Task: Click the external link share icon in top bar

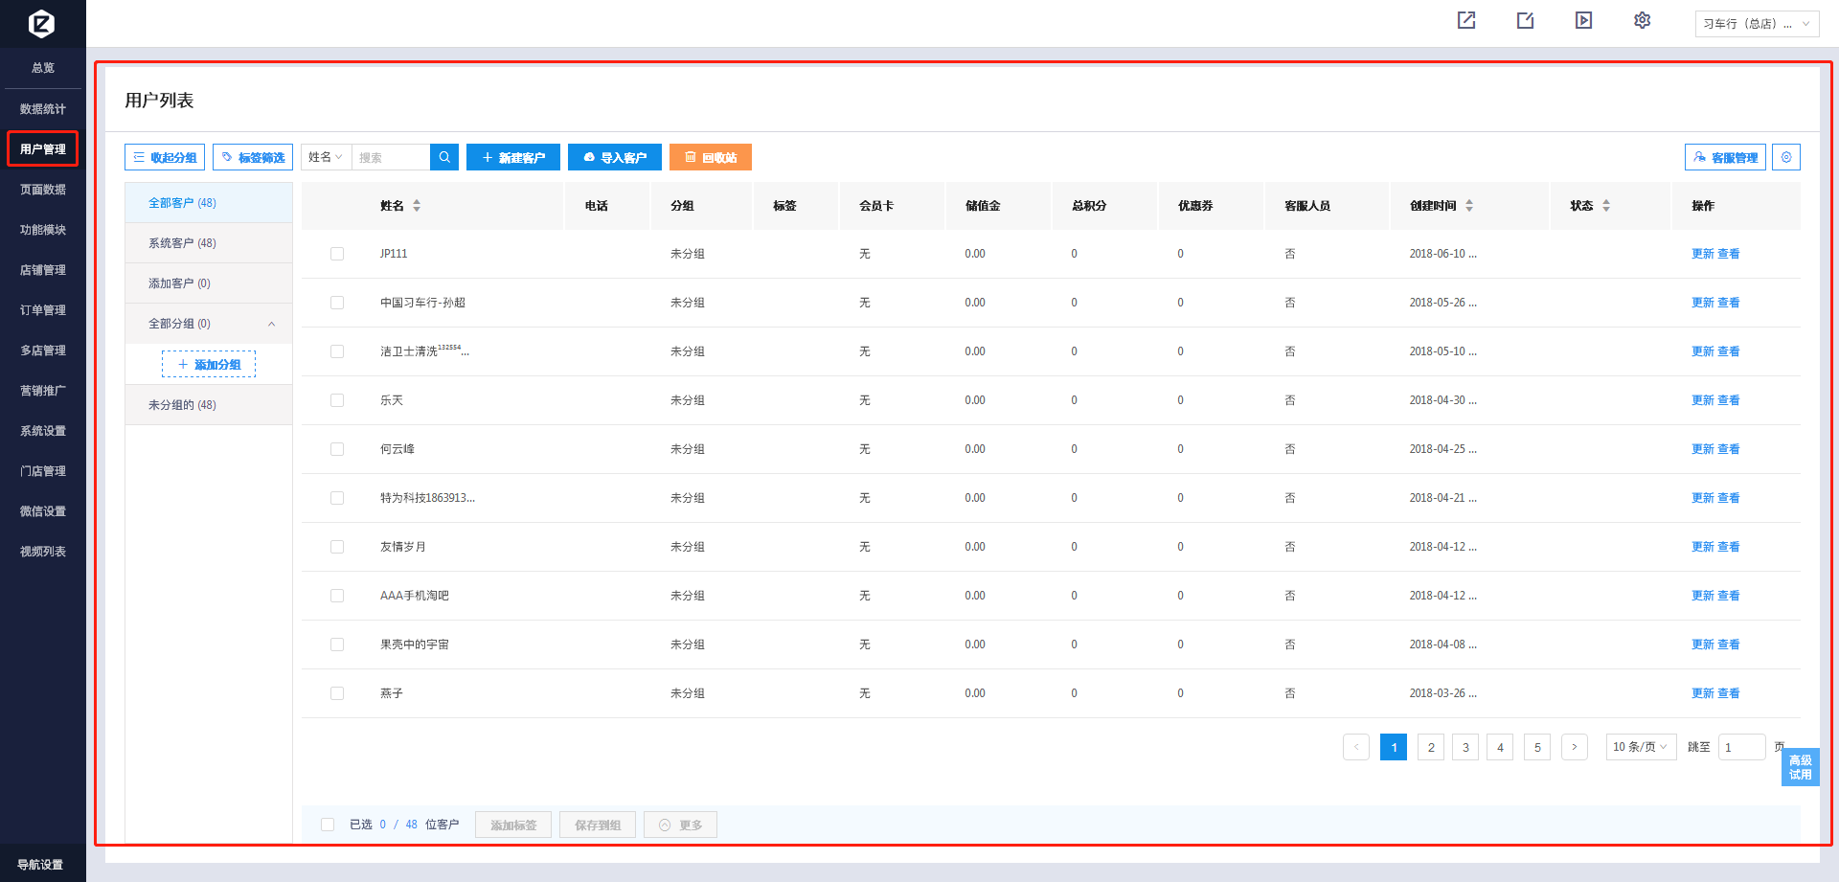Action: (x=1466, y=20)
